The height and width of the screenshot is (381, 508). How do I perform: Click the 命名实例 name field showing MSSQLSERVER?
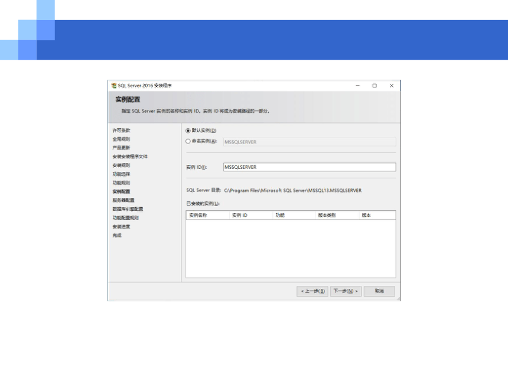pos(310,142)
